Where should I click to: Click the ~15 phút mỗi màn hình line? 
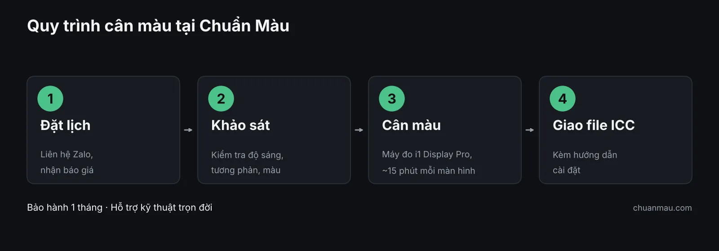click(428, 171)
